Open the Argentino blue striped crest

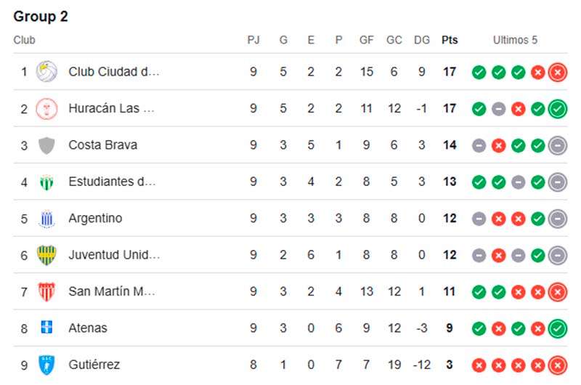point(46,219)
